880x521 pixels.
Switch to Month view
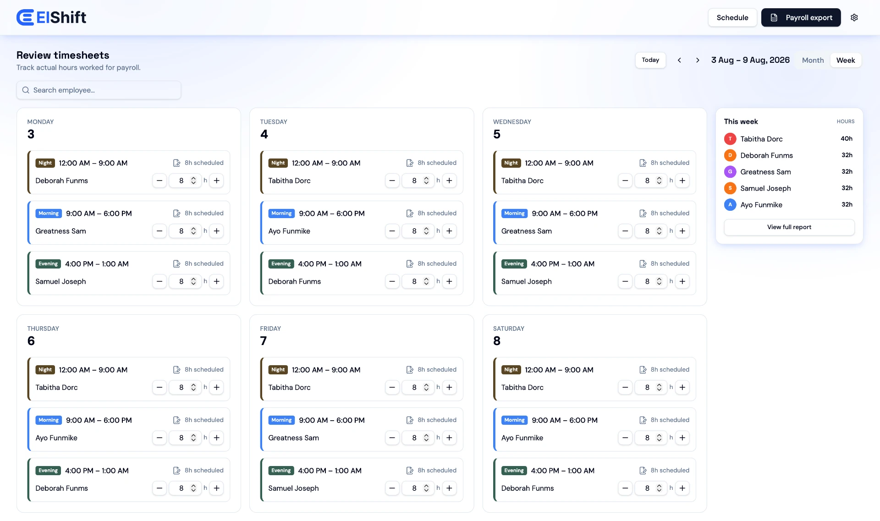tap(813, 60)
